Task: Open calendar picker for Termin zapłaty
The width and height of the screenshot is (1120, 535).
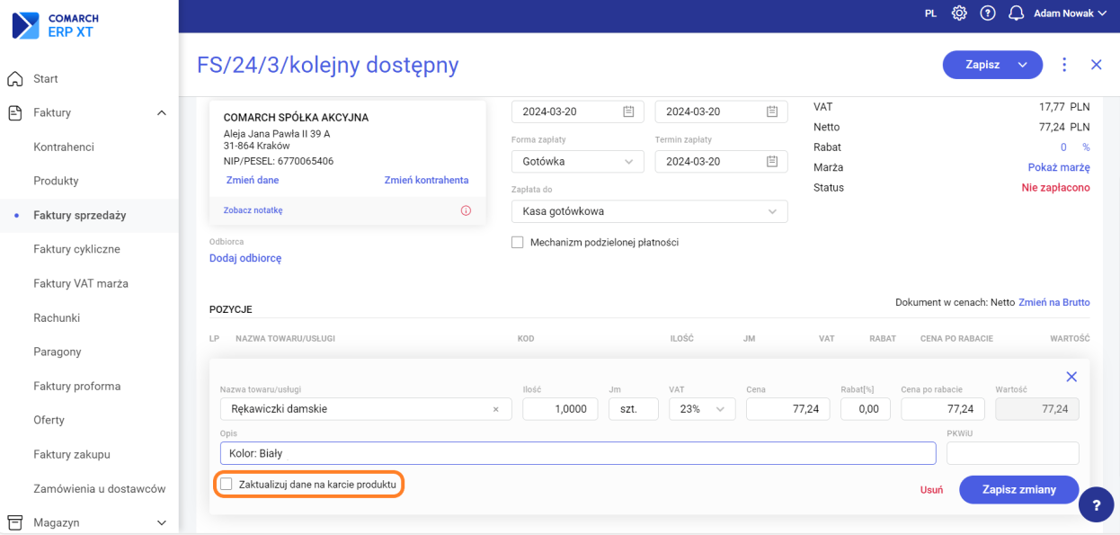Action: click(x=772, y=162)
